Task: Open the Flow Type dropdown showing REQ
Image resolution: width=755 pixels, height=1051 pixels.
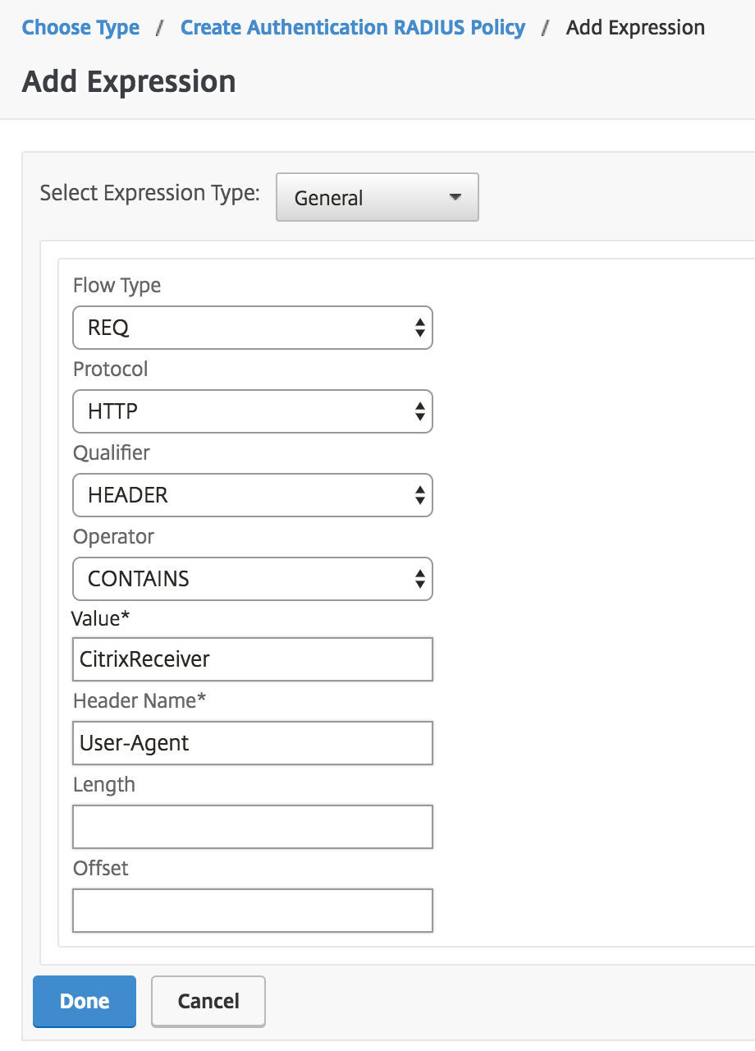Action: pos(252,328)
